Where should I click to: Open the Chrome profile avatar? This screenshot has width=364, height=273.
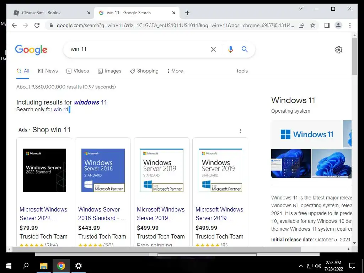(x=338, y=25)
